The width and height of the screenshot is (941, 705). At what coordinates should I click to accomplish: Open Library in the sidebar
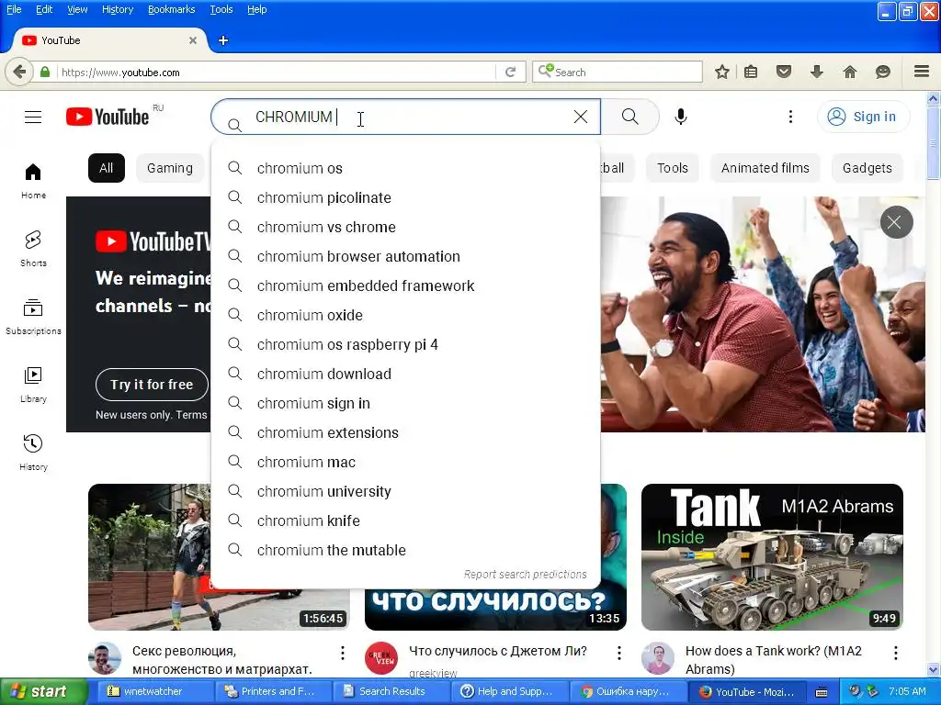point(33,385)
